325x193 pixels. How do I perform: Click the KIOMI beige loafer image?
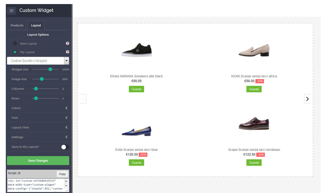click(254, 50)
